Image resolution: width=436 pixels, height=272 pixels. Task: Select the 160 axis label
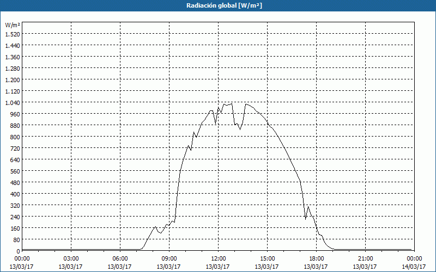coord(15,228)
